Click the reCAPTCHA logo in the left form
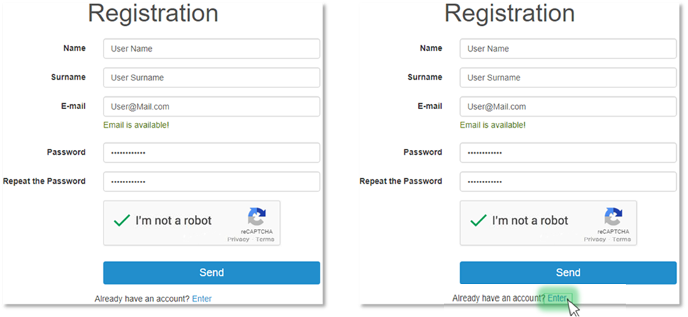The height and width of the screenshot is (317, 688). point(257,216)
